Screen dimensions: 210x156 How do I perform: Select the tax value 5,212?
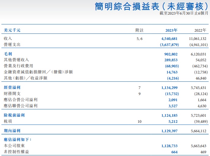[x=173, y=122]
